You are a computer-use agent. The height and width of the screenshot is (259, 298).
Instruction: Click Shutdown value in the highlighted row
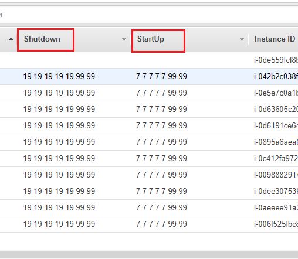coord(59,76)
